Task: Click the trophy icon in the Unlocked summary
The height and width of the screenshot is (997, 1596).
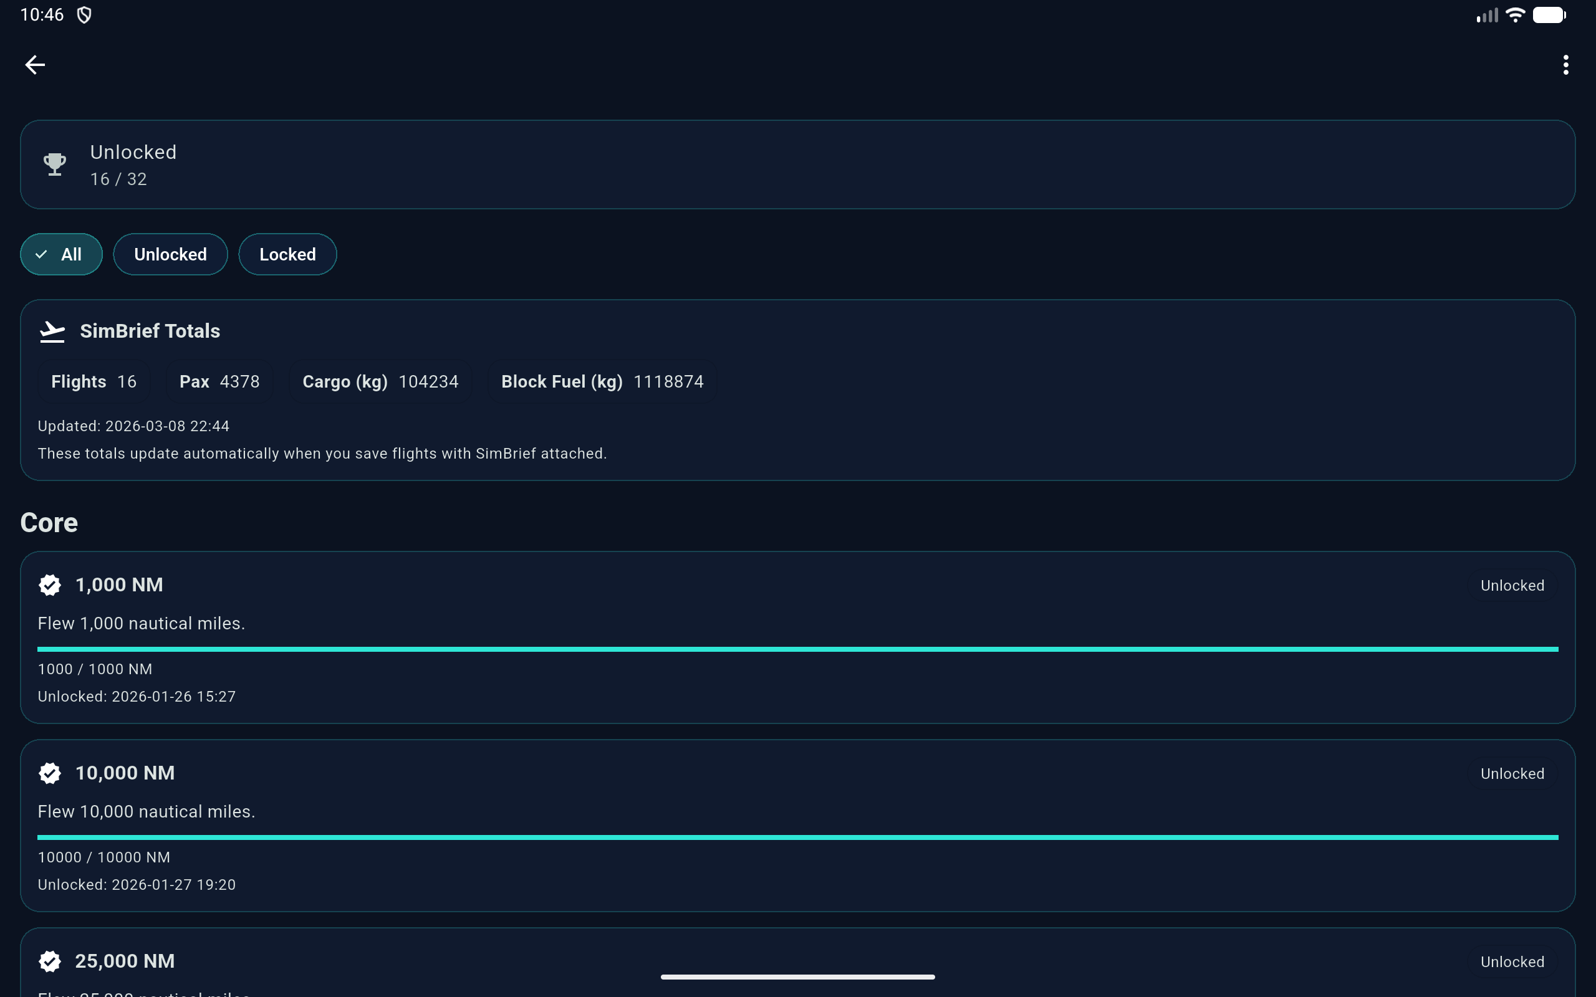Action: coord(55,164)
